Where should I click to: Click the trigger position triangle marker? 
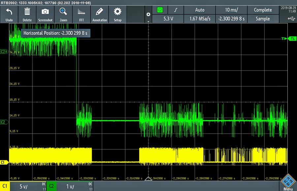(148, 178)
